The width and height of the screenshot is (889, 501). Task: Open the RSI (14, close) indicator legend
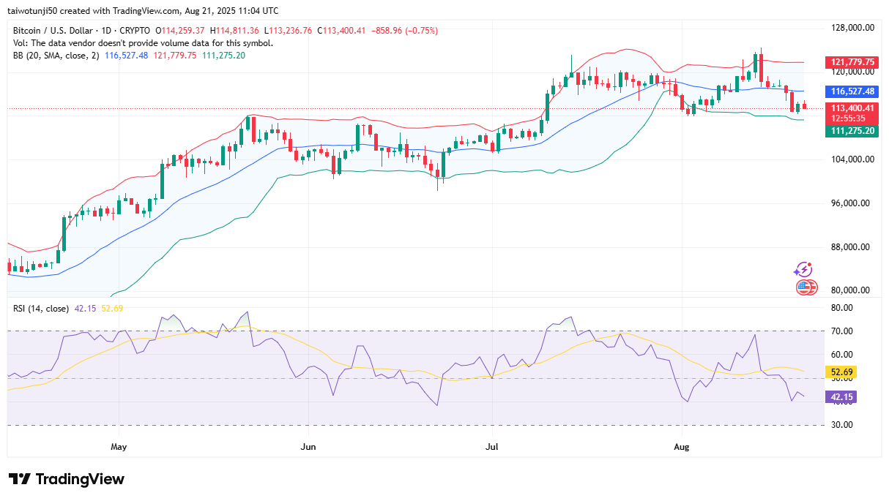[x=41, y=309]
